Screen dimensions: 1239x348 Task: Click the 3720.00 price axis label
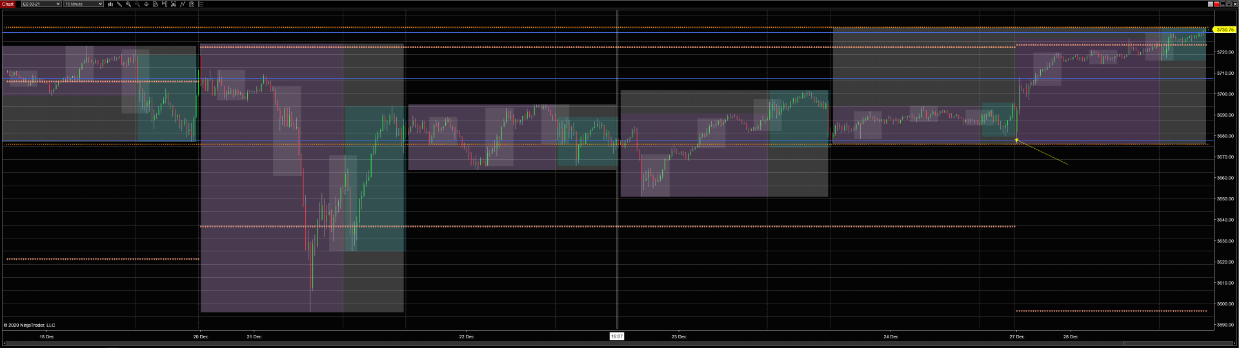point(1225,52)
